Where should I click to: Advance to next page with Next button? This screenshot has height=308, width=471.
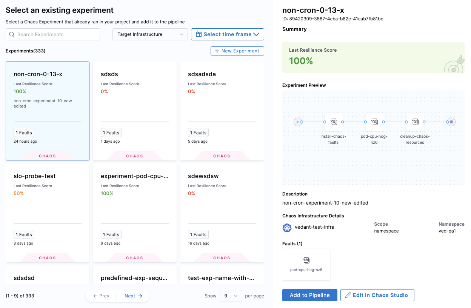point(133,296)
